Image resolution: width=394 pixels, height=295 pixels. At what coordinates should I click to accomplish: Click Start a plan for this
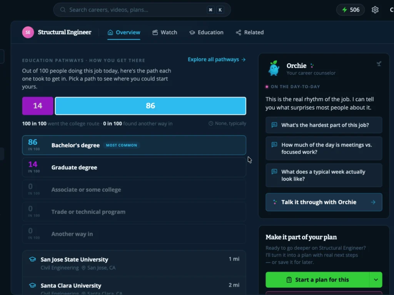[x=317, y=280]
